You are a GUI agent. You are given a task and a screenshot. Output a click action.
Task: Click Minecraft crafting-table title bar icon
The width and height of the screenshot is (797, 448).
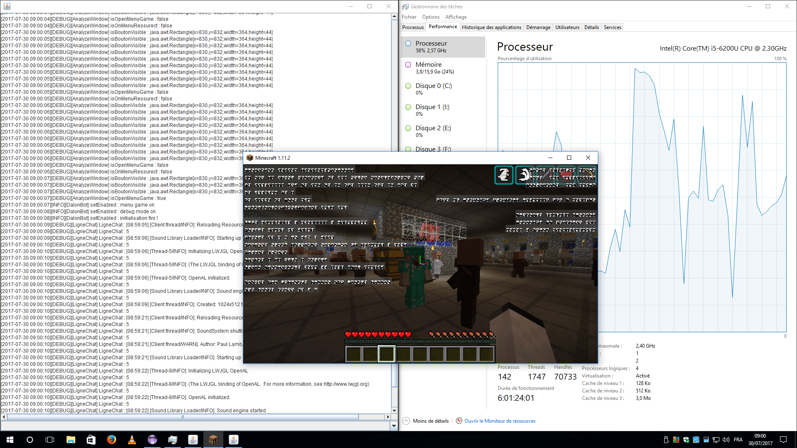[249, 158]
